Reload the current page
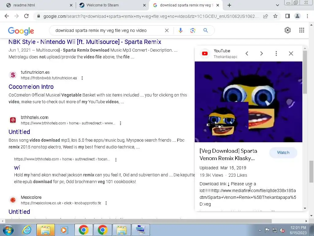This screenshot has height=236, width=314. 26,16
